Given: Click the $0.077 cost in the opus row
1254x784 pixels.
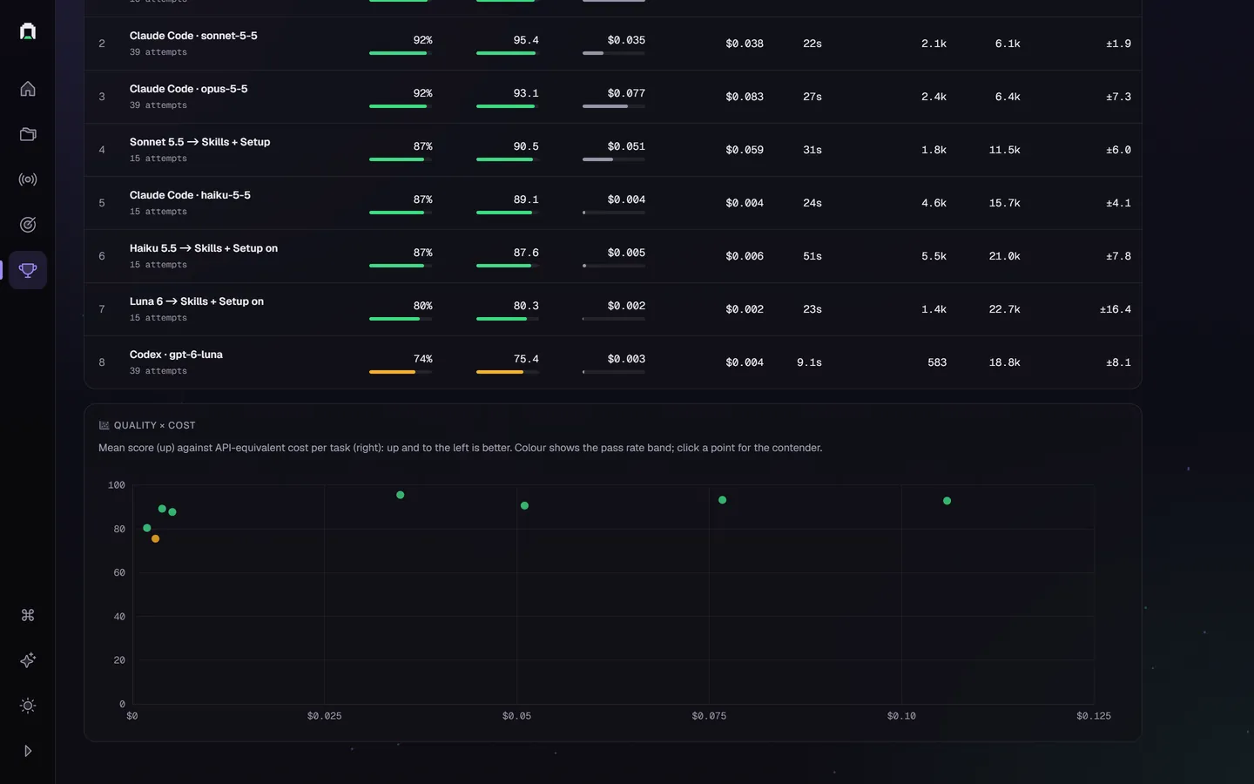Looking at the screenshot, I should click(x=626, y=93).
